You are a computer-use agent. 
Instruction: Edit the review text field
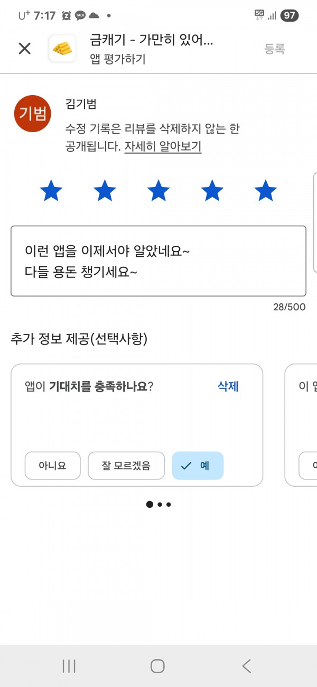(158, 261)
